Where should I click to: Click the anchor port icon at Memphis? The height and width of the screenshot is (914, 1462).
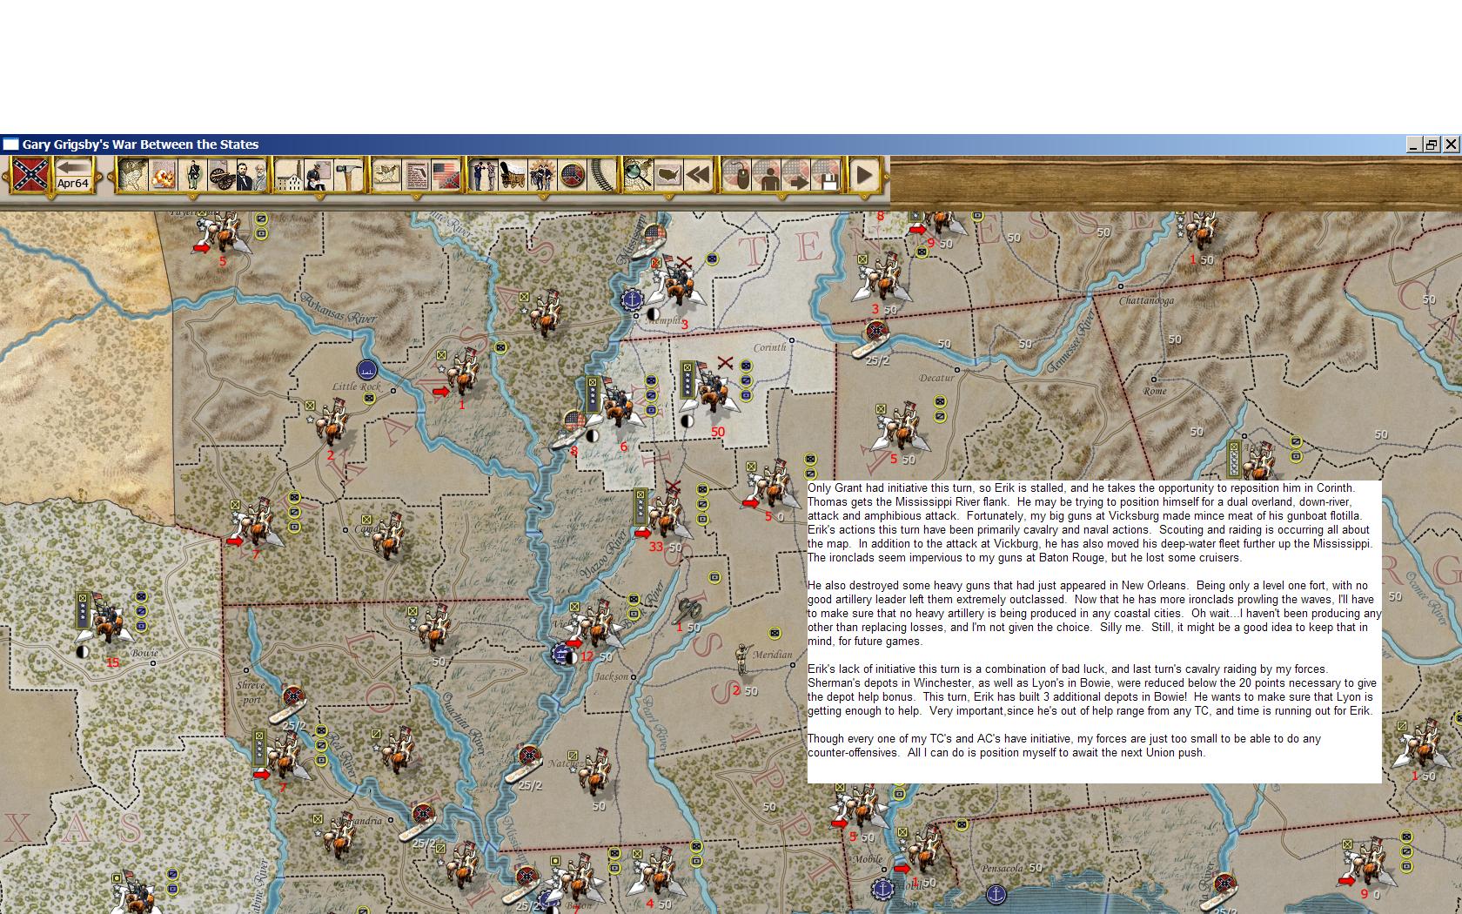pyautogui.click(x=631, y=299)
